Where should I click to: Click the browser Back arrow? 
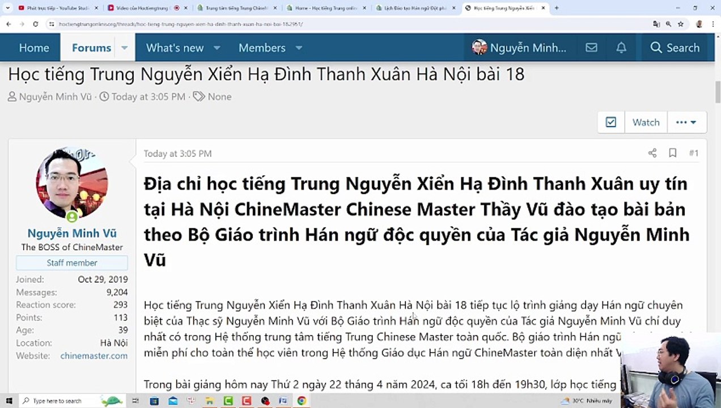[x=9, y=24]
